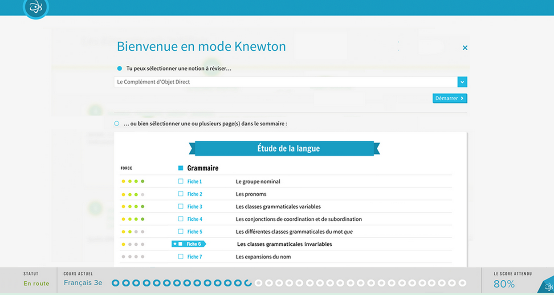This screenshot has height=295, width=554.
Task: Open the Fiche 4 link
Action: click(195, 219)
